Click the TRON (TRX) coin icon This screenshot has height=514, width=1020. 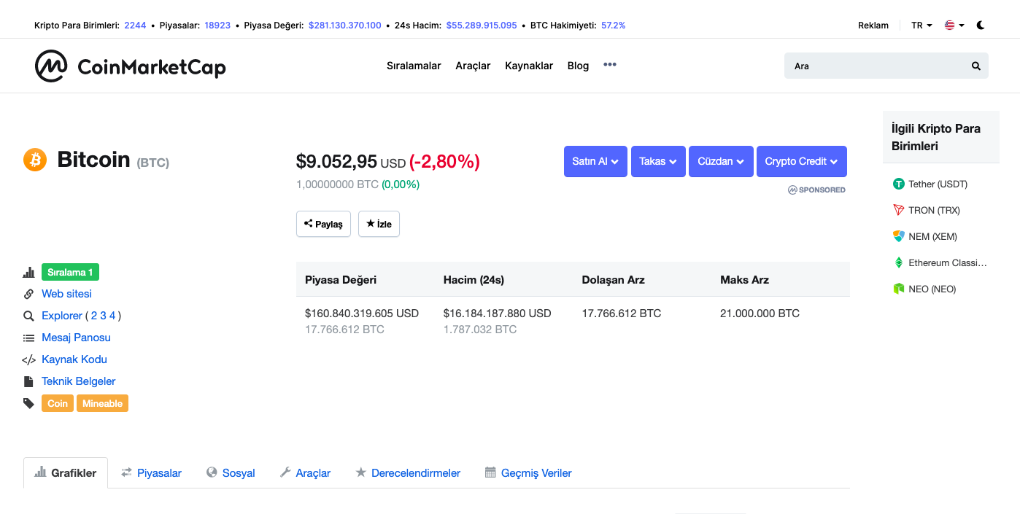(x=899, y=210)
